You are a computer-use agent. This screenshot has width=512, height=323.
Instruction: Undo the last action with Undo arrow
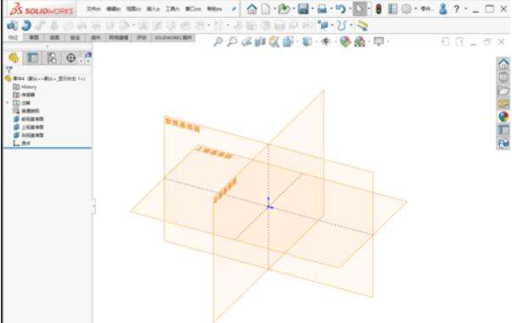pyautogui.click(x=340, y=8)
